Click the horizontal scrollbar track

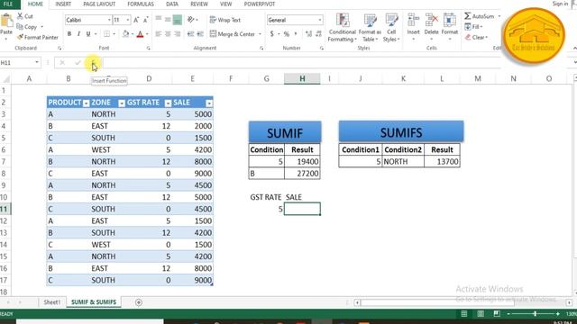click(x=463, y=302)
